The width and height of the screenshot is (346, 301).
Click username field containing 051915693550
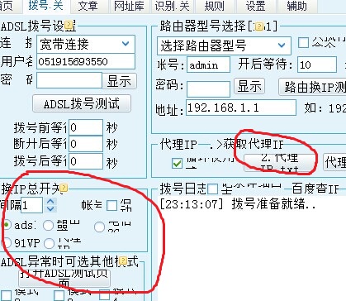click(x=86, y=61)
